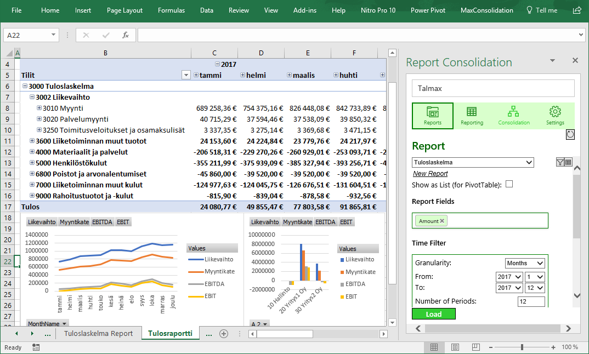Collapse the 3000 Tuloslaskelma row group
Image resolution: width=589 pixels, height=354 pixels.
(x=25, y=86)
